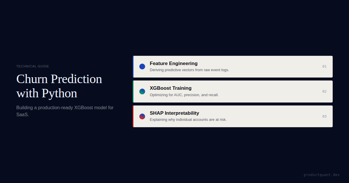The image size is (349, 183).
Task: Click the blue circle beside Feature Engineering
Action: (x=142, y=67)
